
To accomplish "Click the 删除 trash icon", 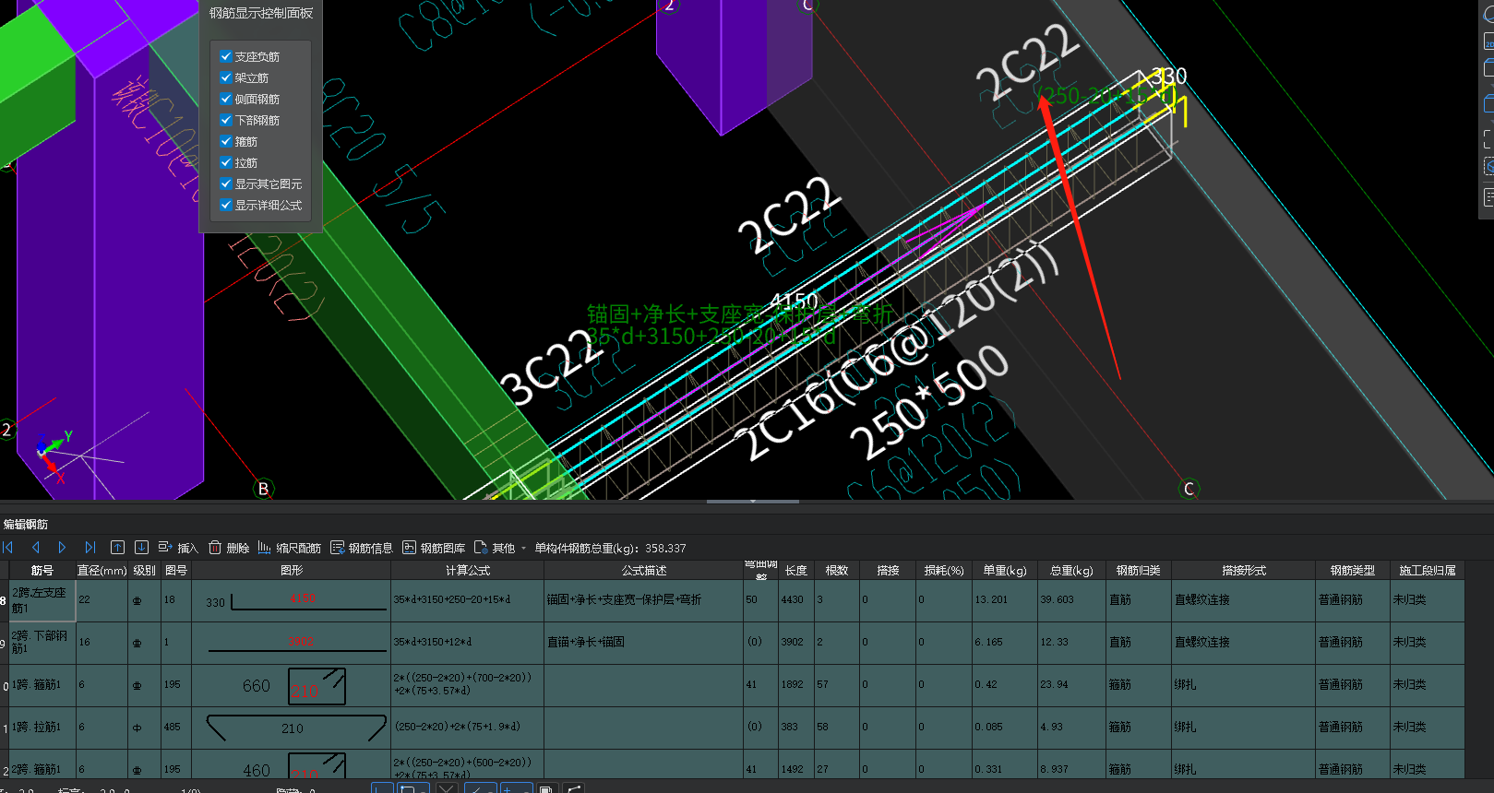I will (215, 548).
